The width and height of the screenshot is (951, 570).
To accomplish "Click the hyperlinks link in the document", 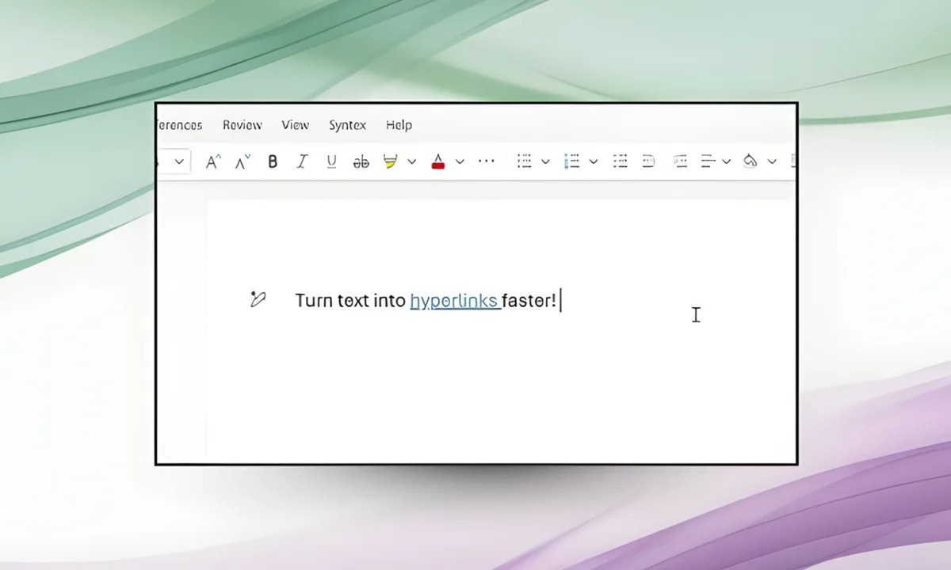I will point(453,301).
